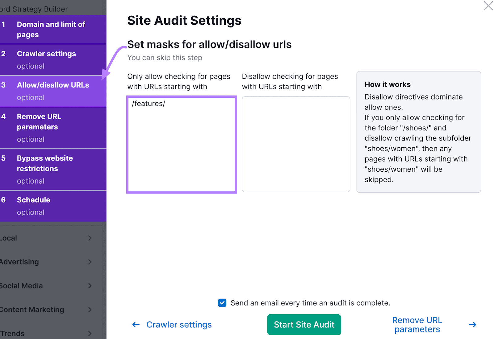Click inside the disallow URLs input box
This screenshot has width=494, height=339.
click(295, 144)
